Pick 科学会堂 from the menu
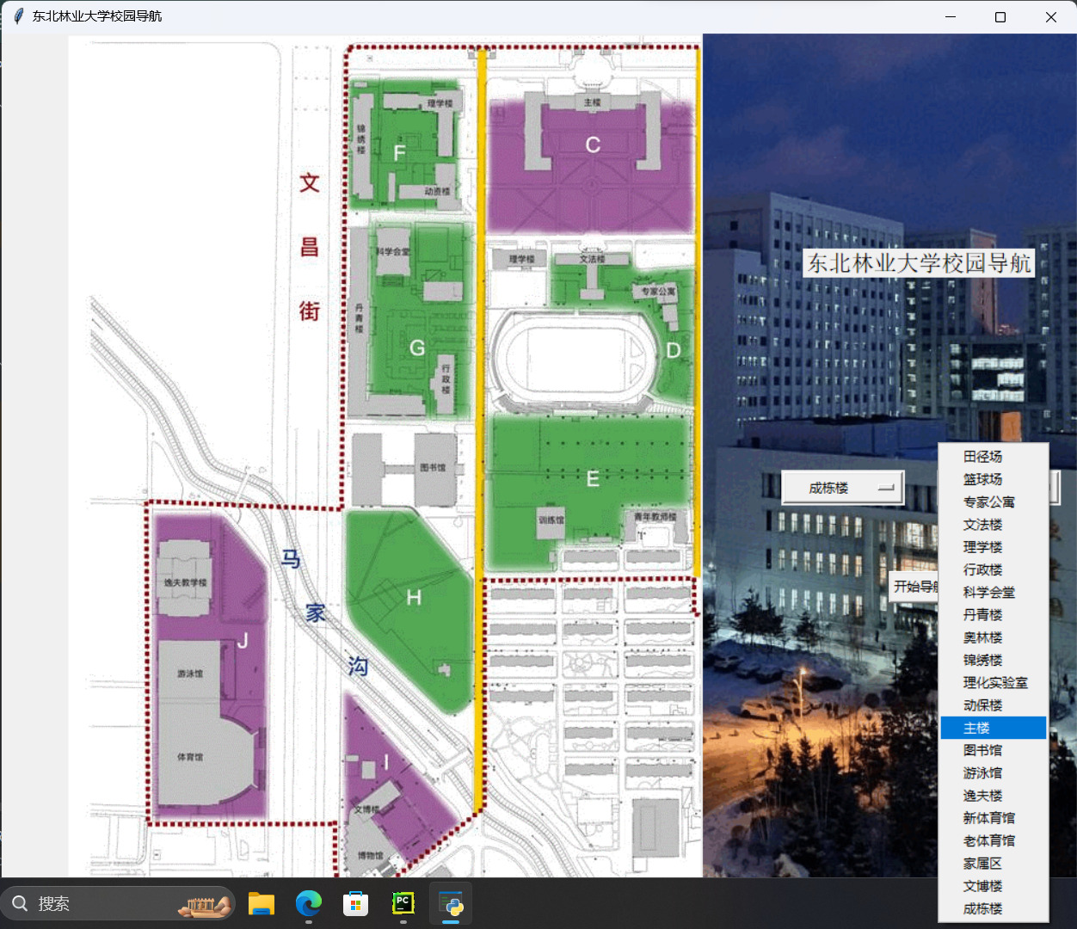This screenshot has width=1077, height=929. click(988, 592)
